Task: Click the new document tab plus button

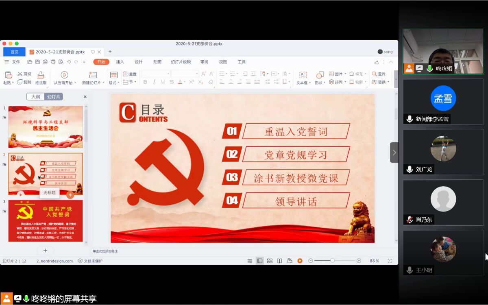Action: pyautogui.click(x=110, y=52)
